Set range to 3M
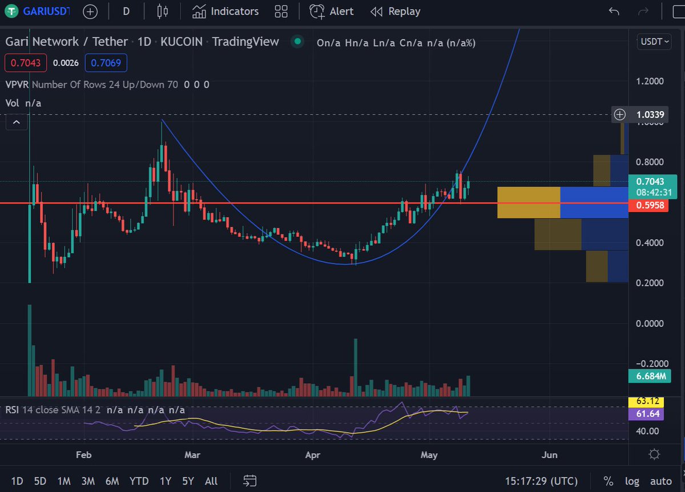Image resolution: width=685 pixels, height=492 pixels. tap(87, 481)
